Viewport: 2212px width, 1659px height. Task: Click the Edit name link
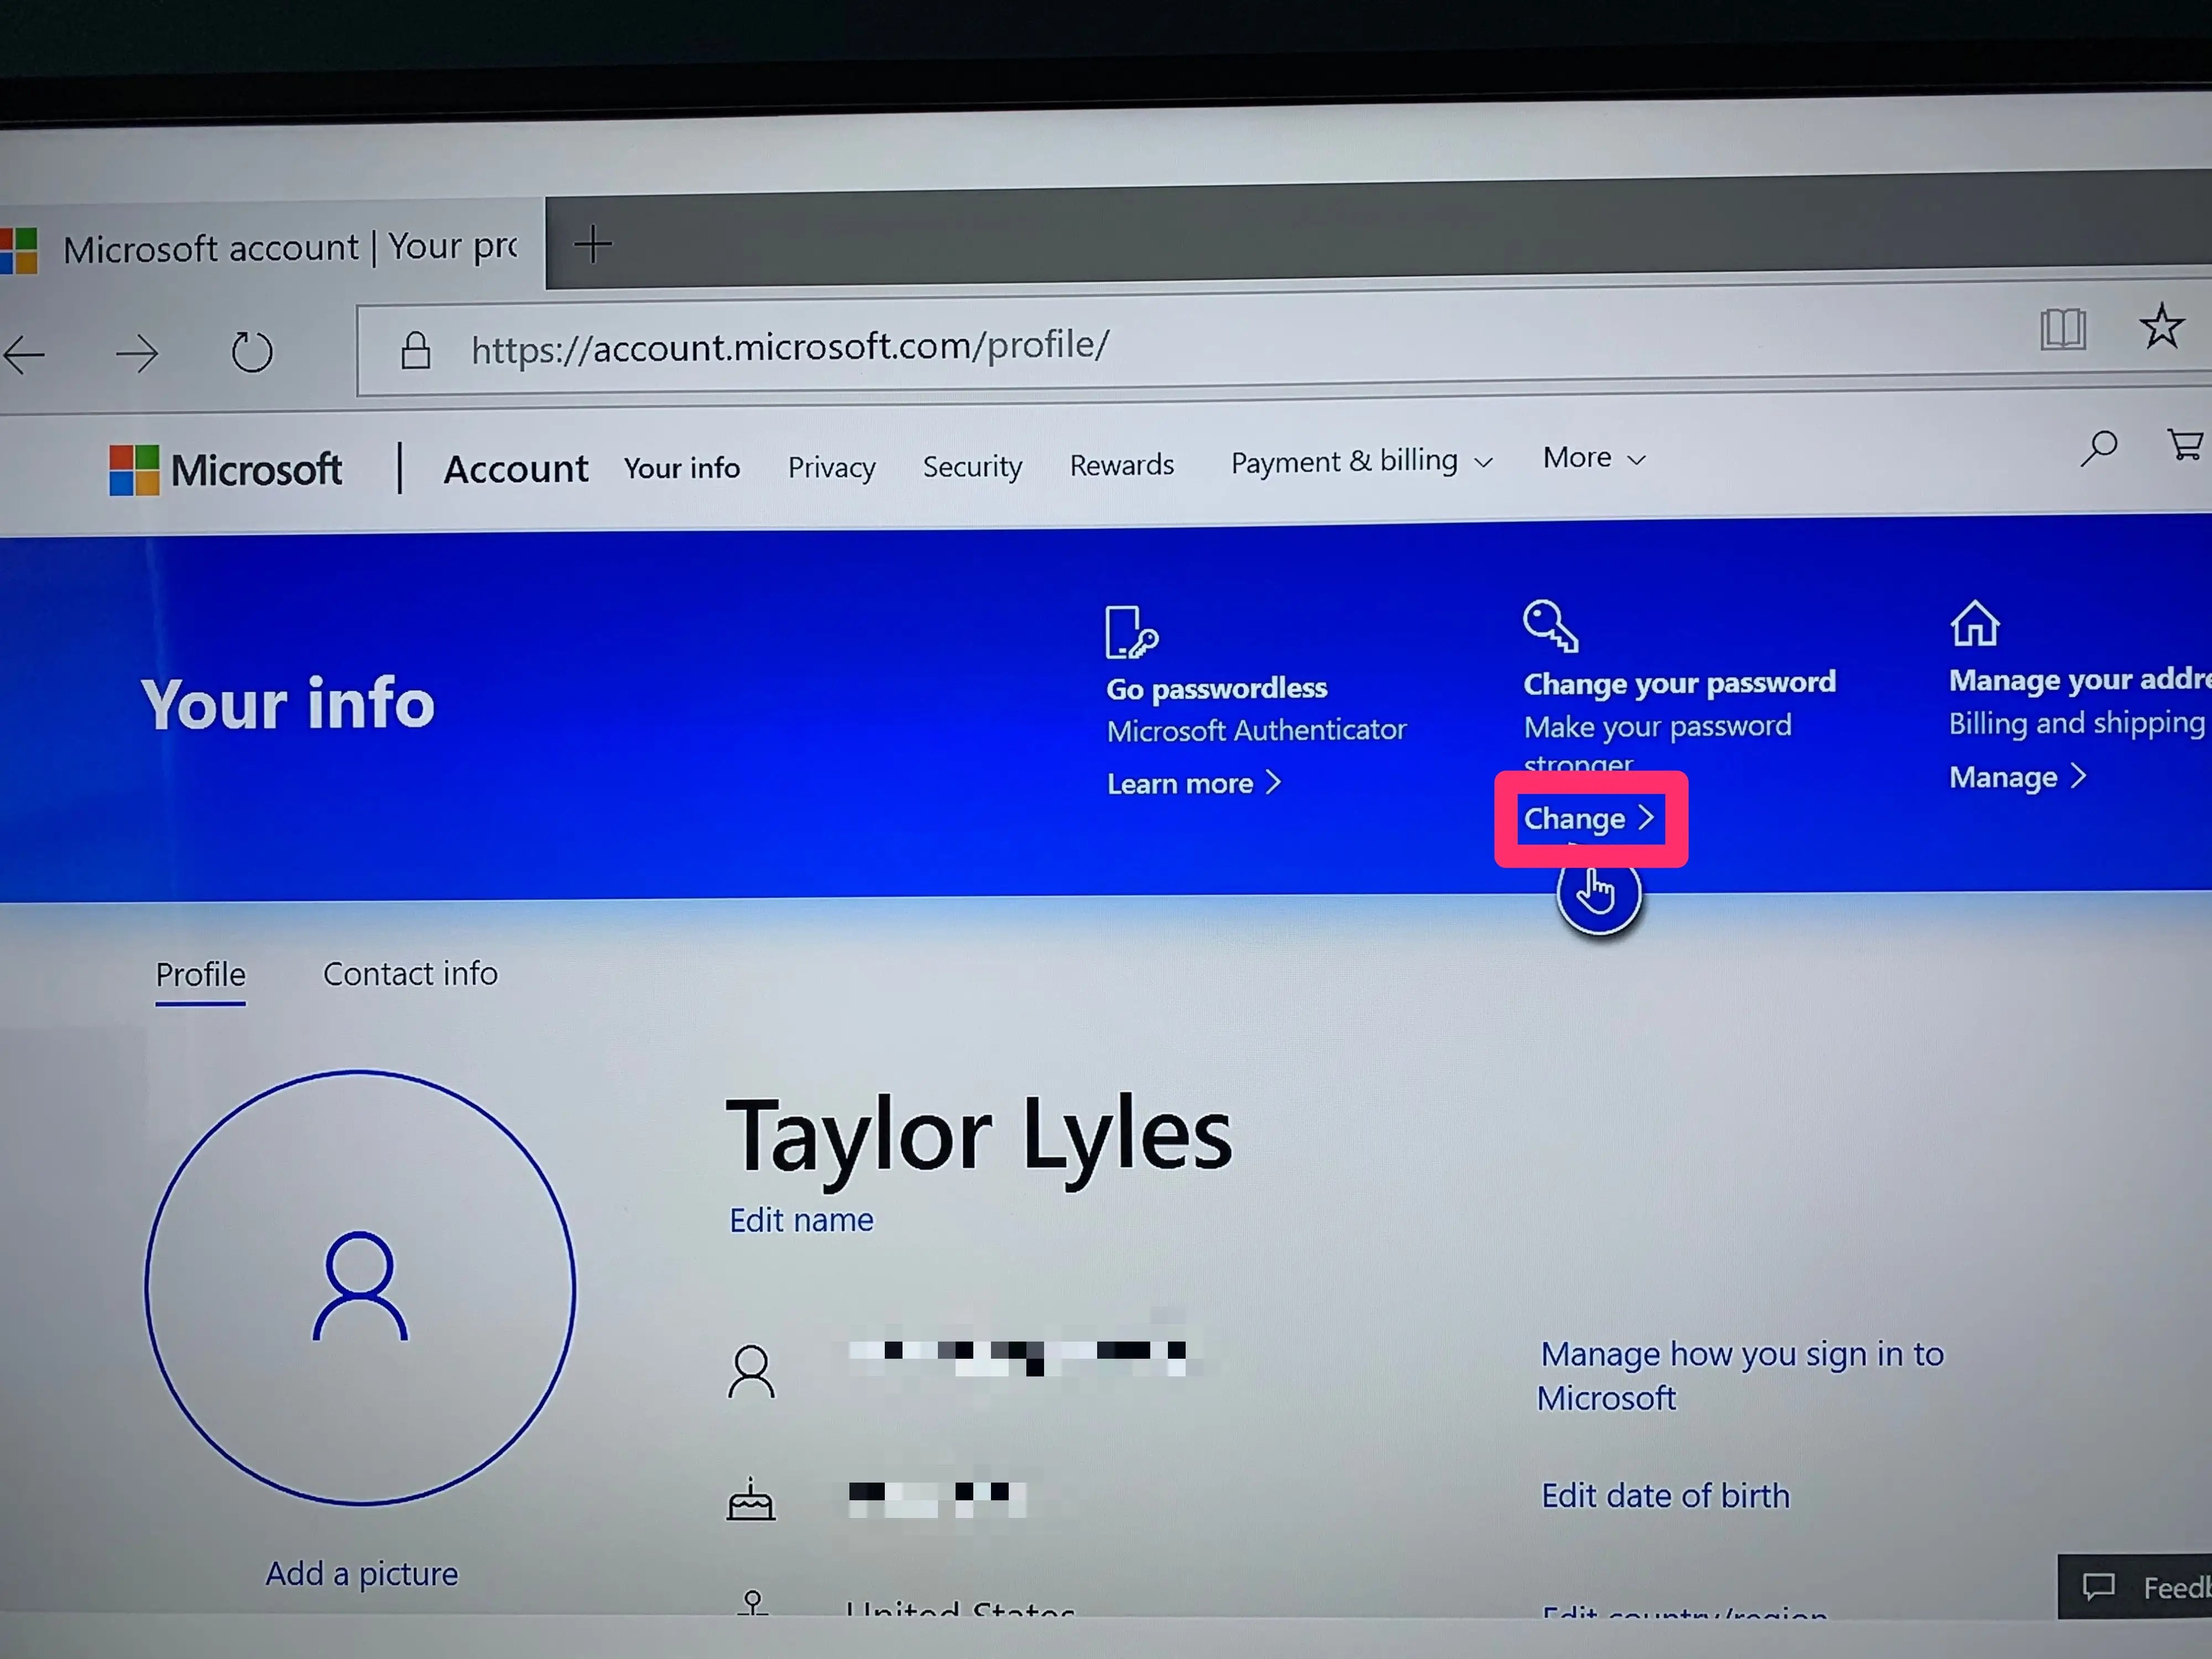801,1220
